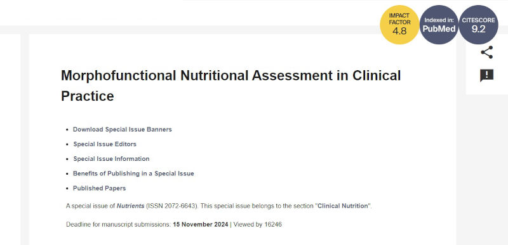Visit the Clinical Nutrition section link

(x=343, y=206)
